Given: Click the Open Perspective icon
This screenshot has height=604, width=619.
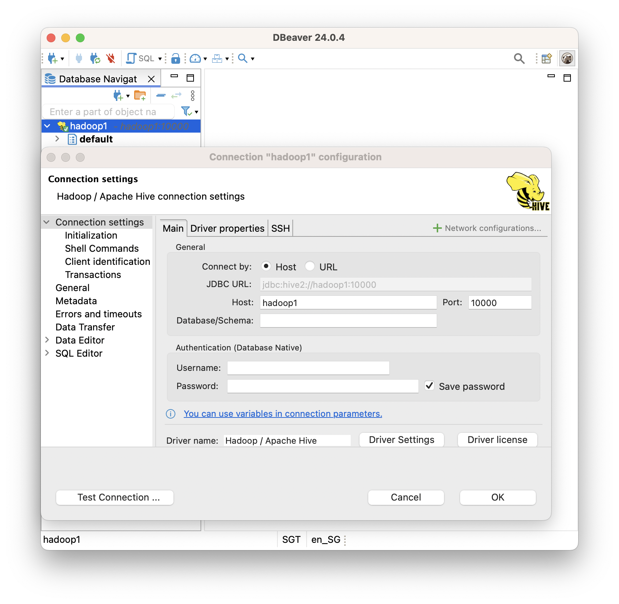Looking at the screenshot, I should (546, 58).
